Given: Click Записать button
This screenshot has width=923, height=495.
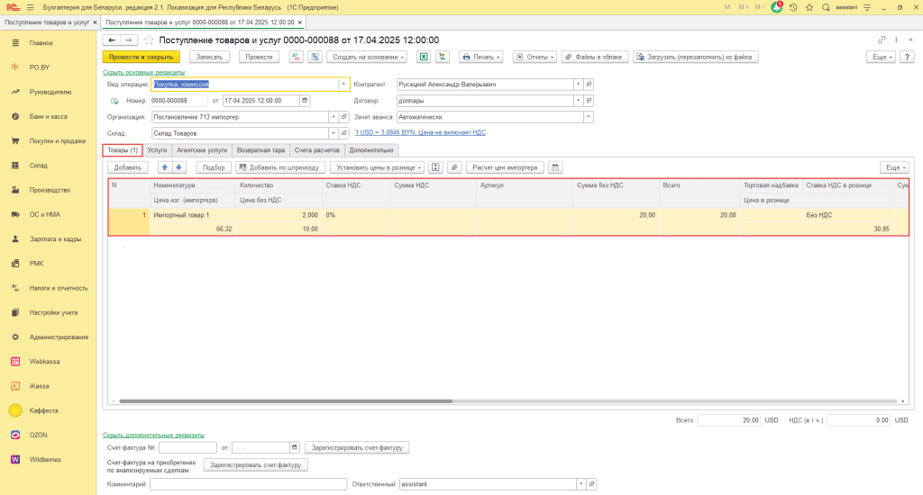Looking at the screenshot, I should pos(209,57).
